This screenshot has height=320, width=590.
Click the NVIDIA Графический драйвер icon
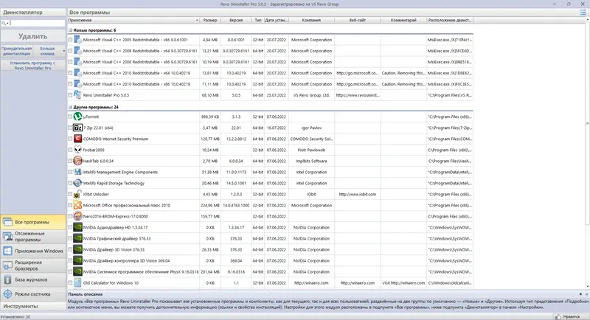click(77, 238)
